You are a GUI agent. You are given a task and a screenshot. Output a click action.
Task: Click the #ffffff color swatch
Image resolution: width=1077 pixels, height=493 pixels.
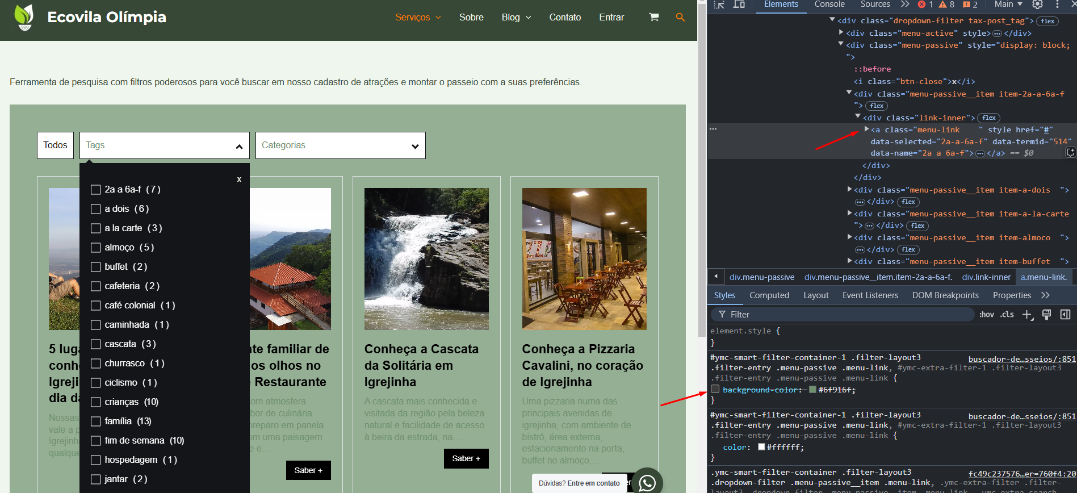(761, 447)
